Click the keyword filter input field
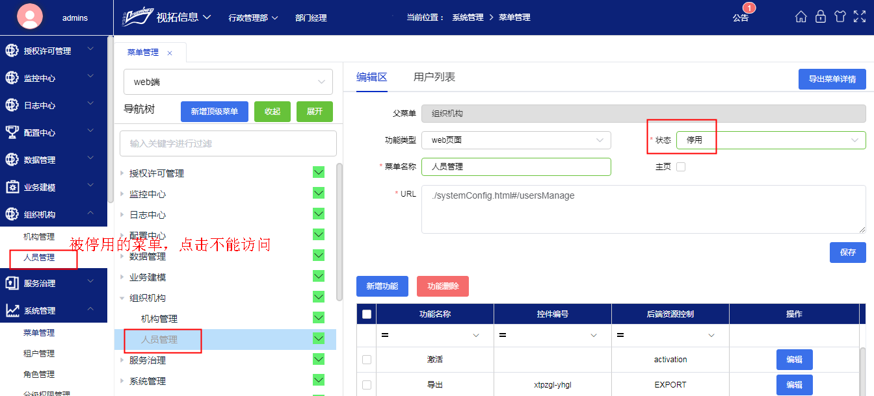Image resolution: width=874 pixels, height=396 pixels. (228, 143)
